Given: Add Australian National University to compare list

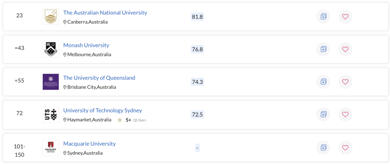Looking at the screenshot, I should 323,17.
